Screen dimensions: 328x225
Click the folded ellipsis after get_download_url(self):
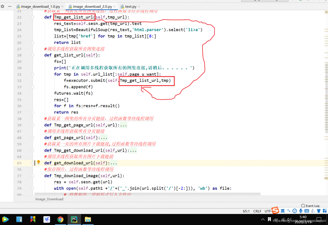pos(114,163)
